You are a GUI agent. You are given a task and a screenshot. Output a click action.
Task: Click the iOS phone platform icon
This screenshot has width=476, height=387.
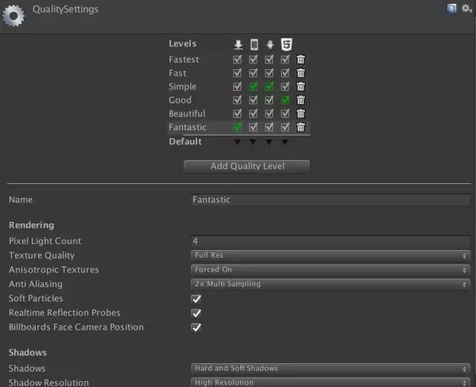point(254,45)
